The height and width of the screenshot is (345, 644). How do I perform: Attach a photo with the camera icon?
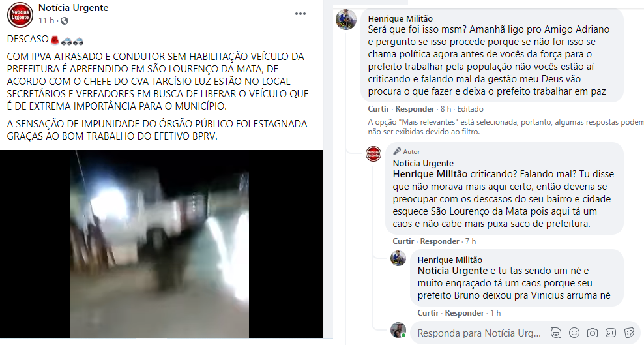pyautogui.click(x=593, y=332)
